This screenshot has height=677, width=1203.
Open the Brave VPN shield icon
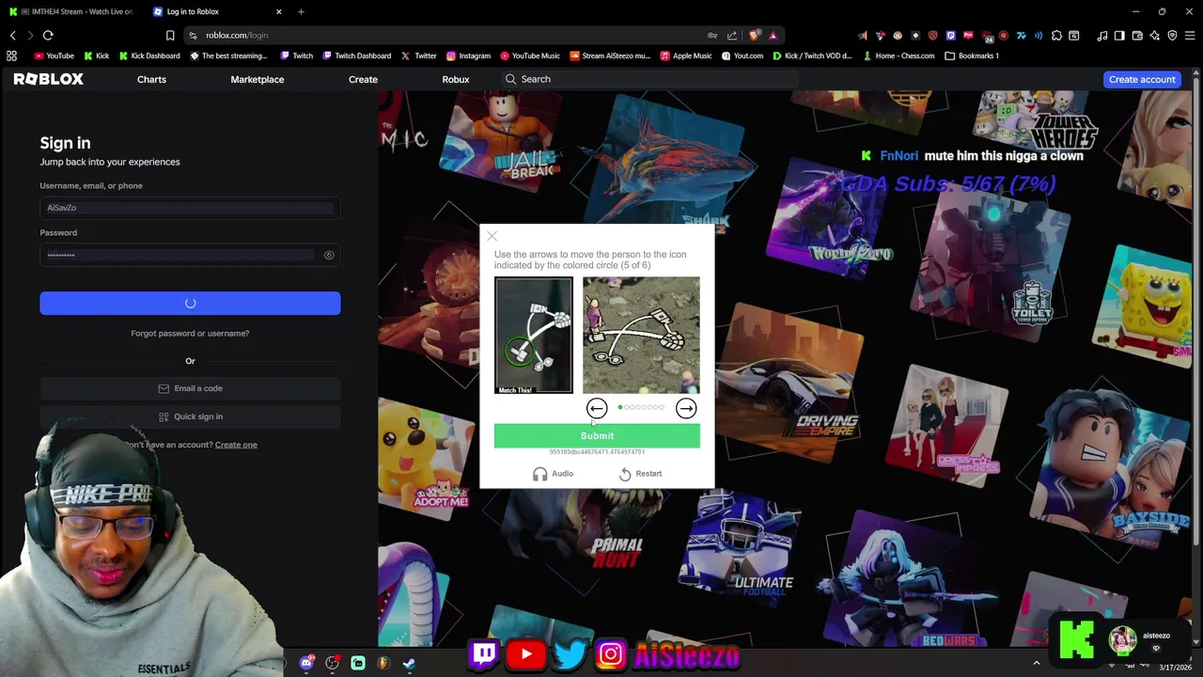[1172, 36]
